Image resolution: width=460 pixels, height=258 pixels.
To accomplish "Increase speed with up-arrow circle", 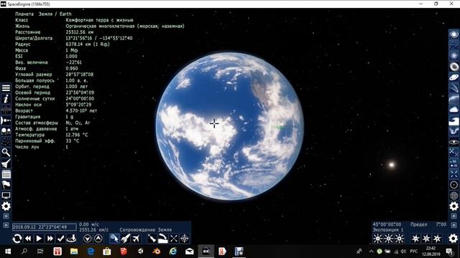I will (98, 239).
